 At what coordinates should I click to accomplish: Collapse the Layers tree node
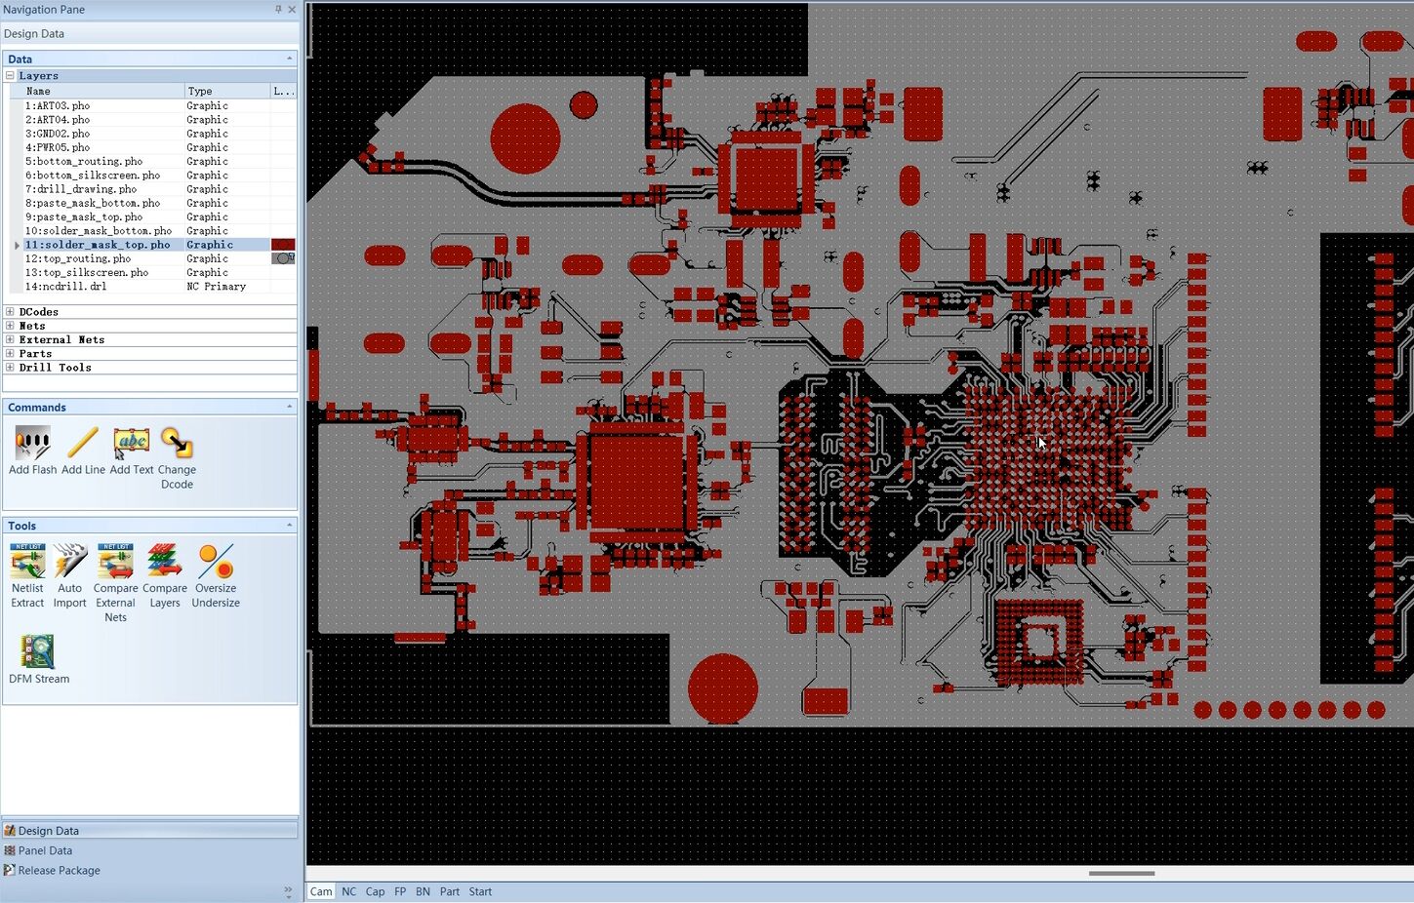tap(11, 75)
